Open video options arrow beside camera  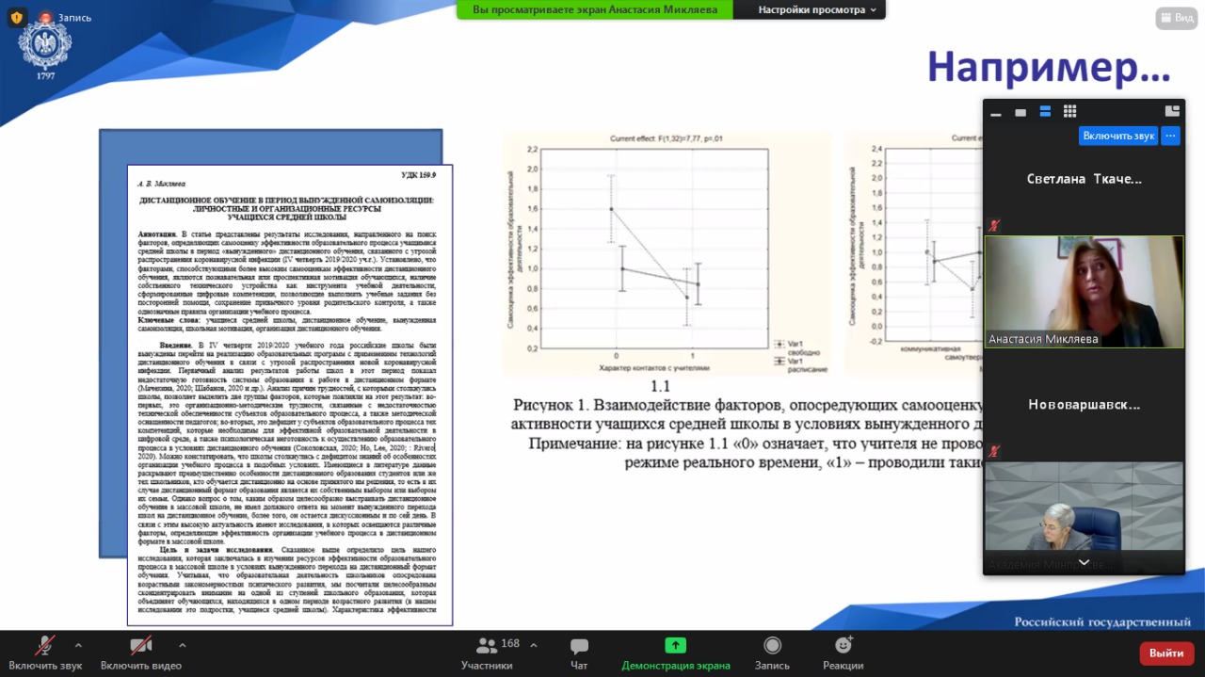[182, 646]
